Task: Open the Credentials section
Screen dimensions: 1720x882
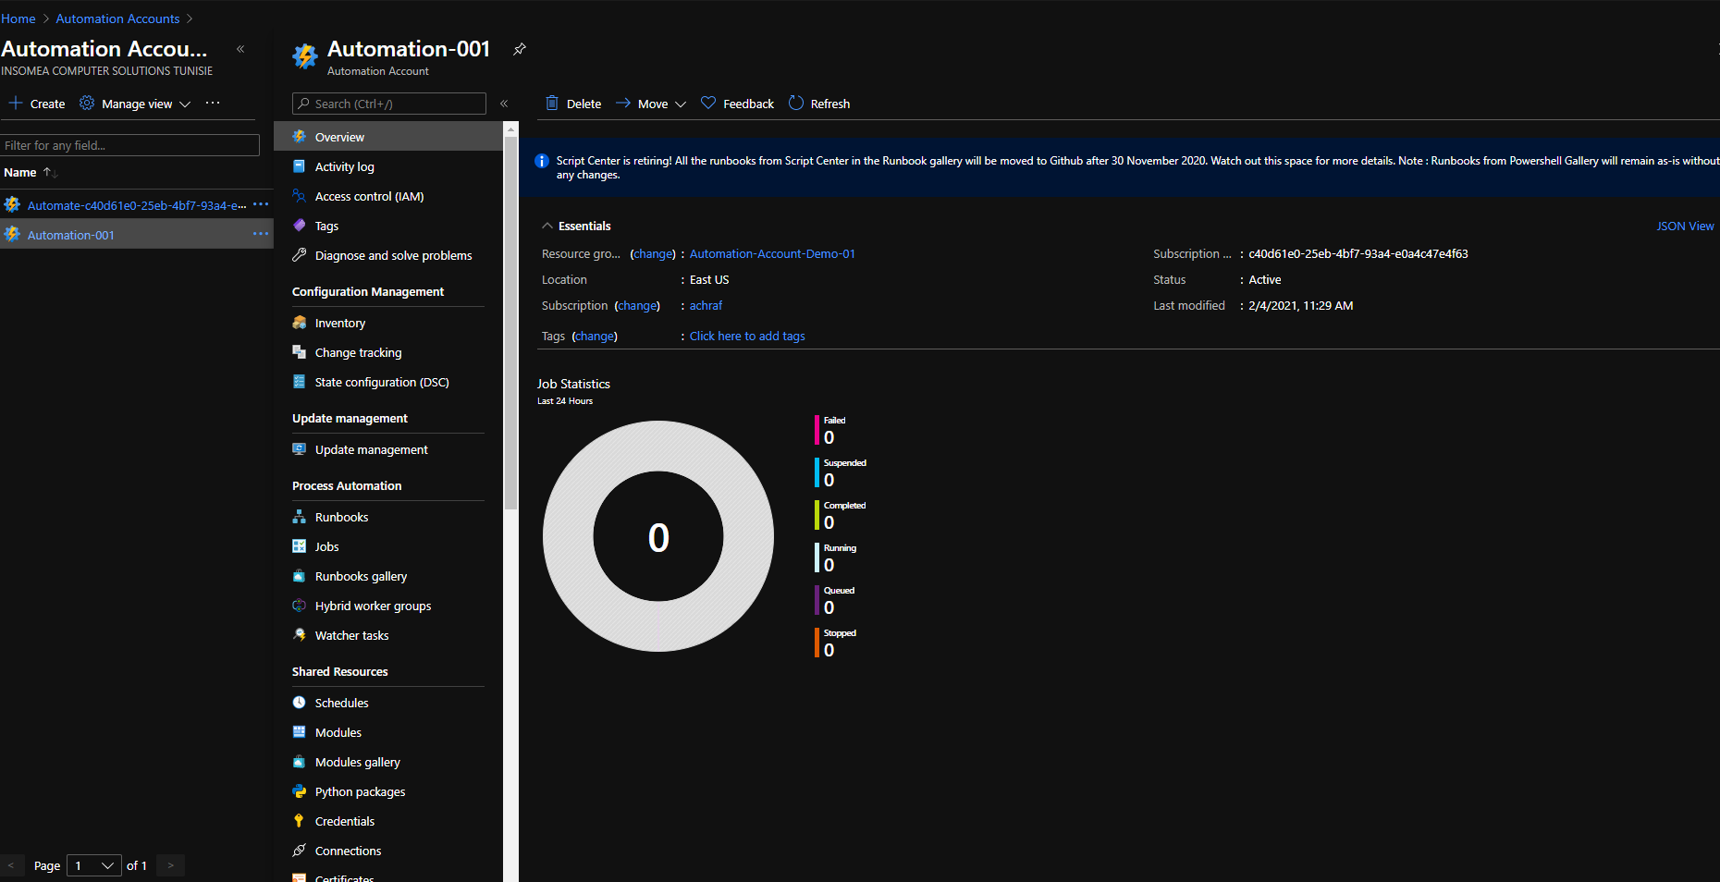Action: click(x=343, y=821)
